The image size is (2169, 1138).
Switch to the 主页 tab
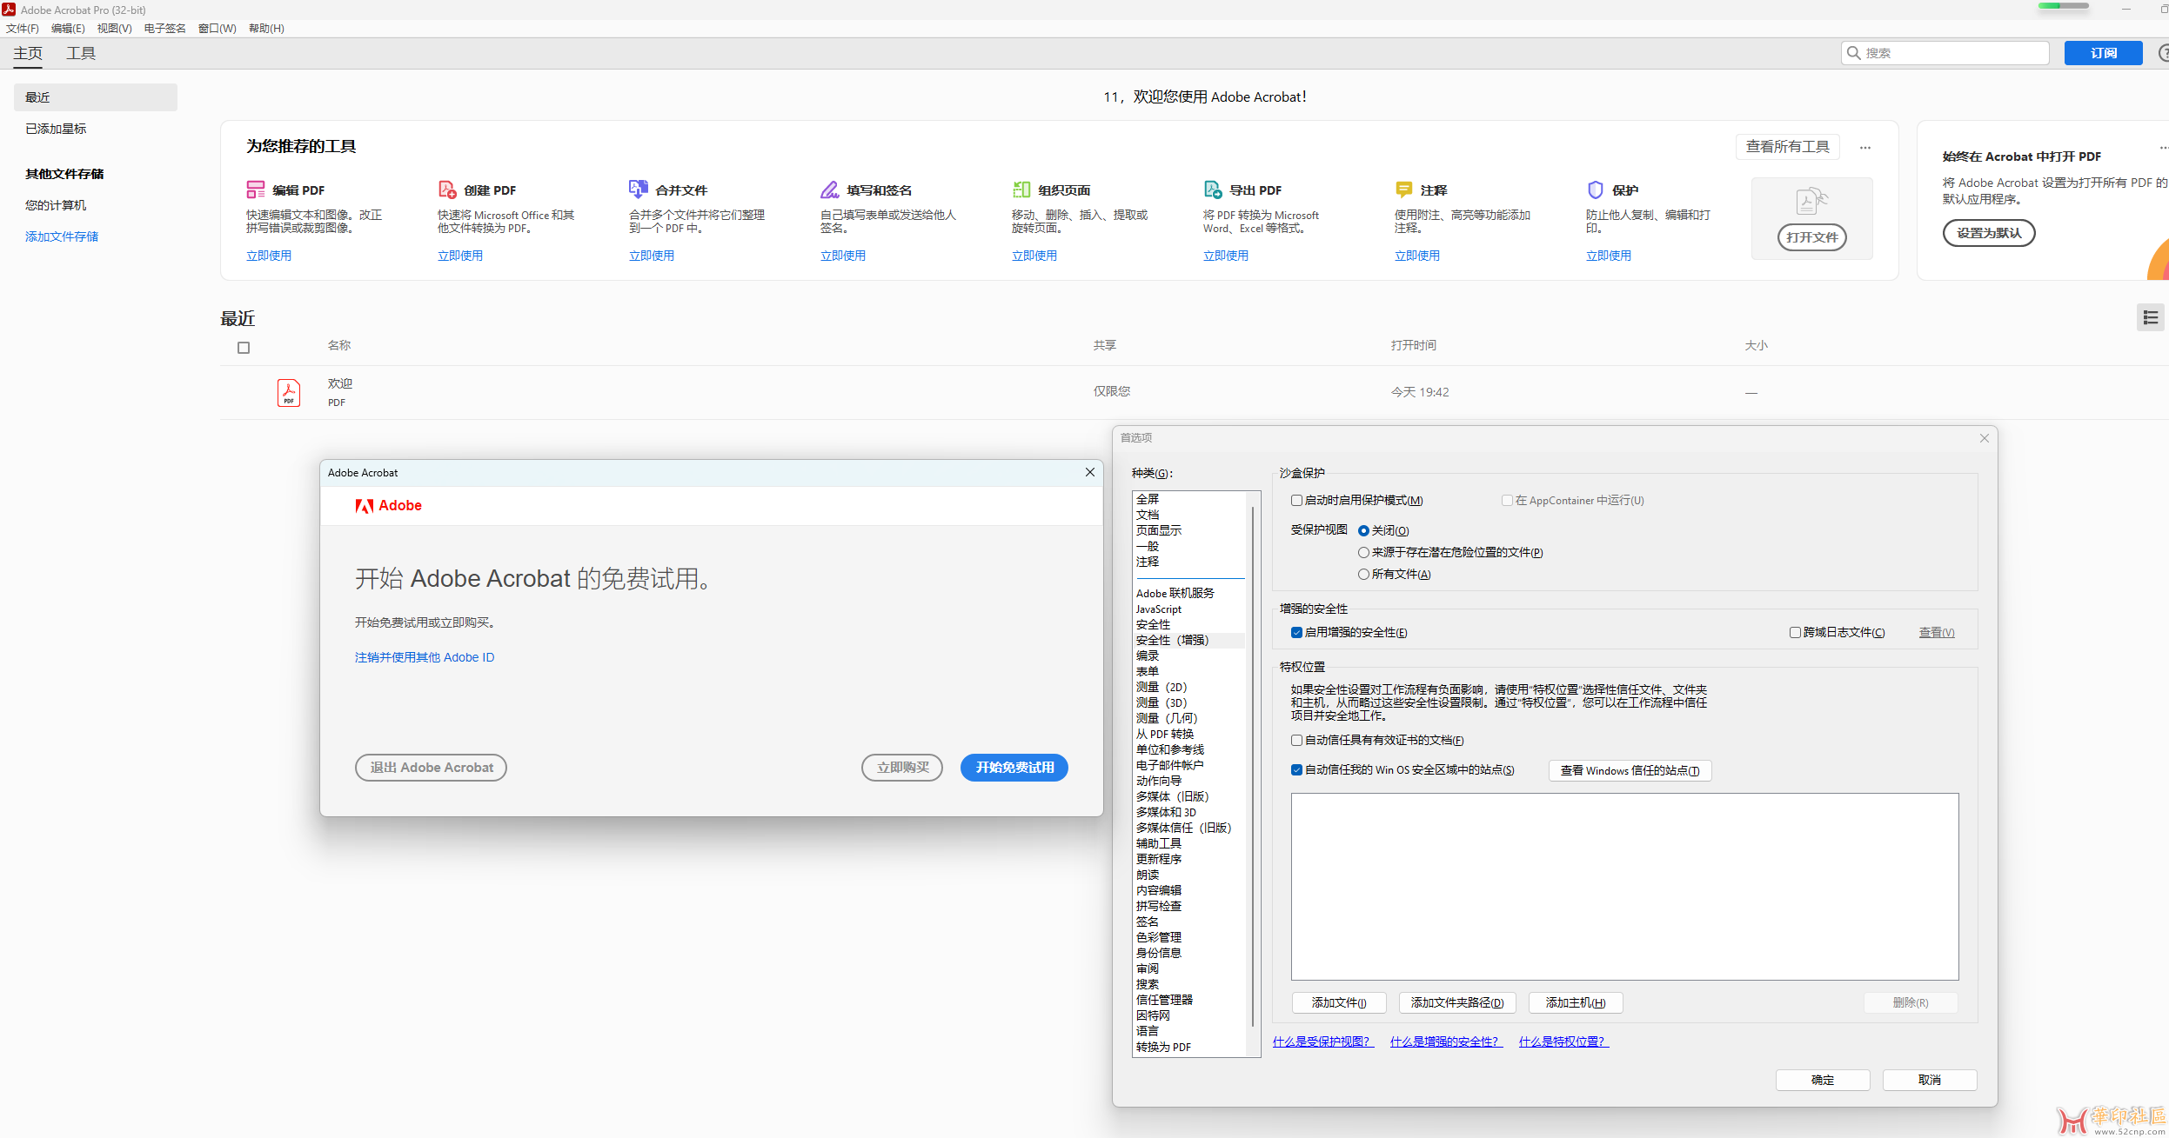tap(28, 53)
